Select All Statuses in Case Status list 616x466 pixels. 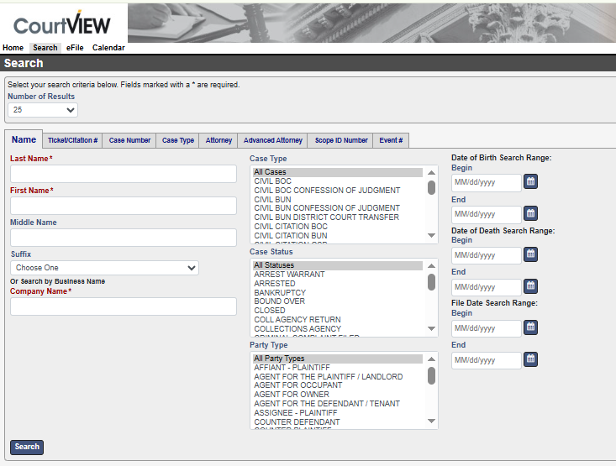pos(338,265)
